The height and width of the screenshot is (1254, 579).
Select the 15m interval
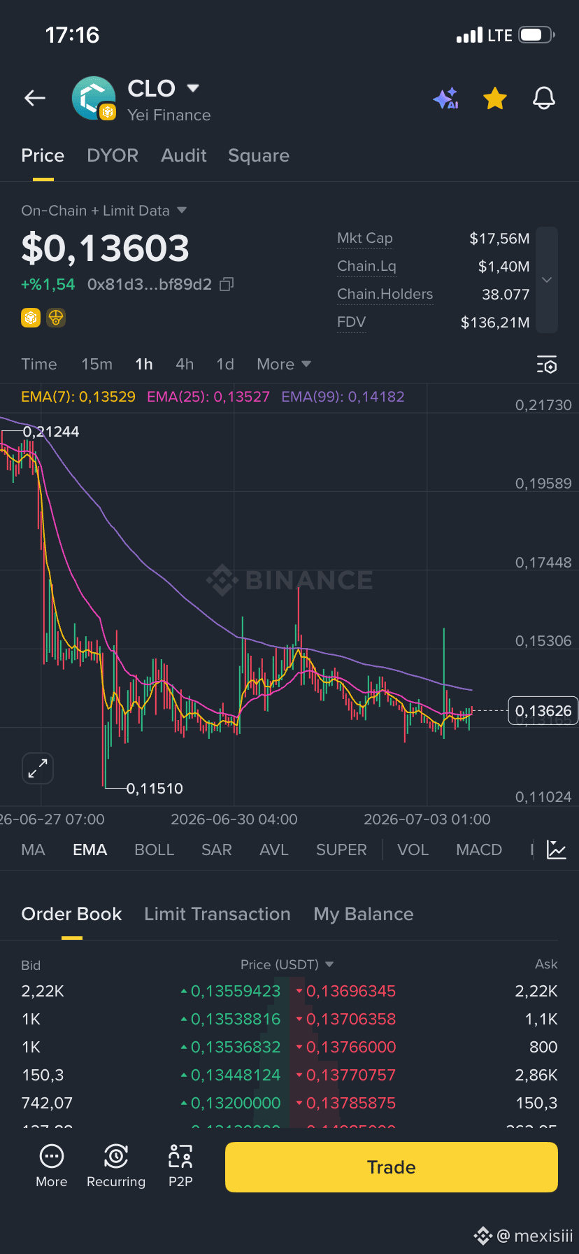pos(97,364)
